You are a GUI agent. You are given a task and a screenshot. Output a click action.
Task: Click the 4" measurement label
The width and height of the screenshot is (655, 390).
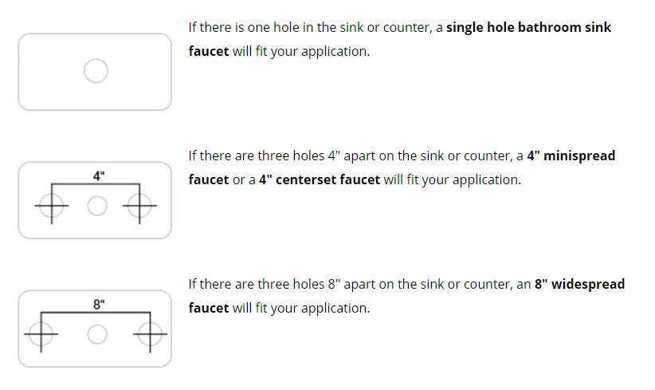(98, 175)
